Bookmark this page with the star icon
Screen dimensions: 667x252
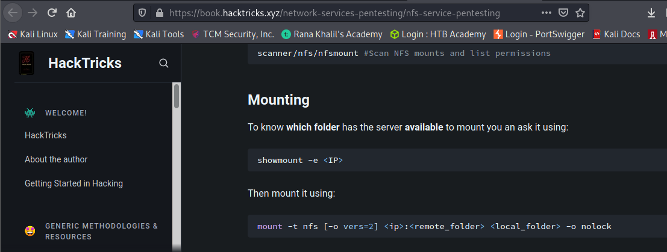tap(580, 13)
